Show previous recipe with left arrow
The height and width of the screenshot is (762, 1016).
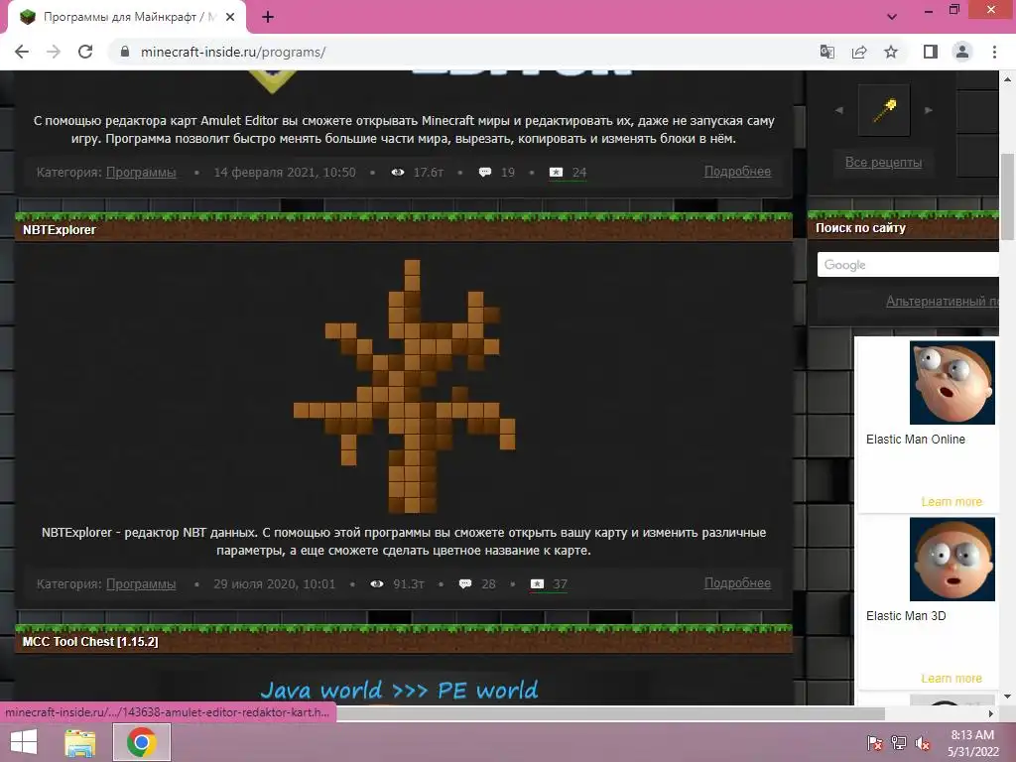[x=839, y=110]
